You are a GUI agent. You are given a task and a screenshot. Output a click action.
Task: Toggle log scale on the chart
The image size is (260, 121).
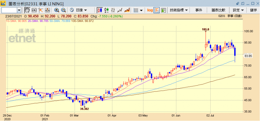(150, 10)
